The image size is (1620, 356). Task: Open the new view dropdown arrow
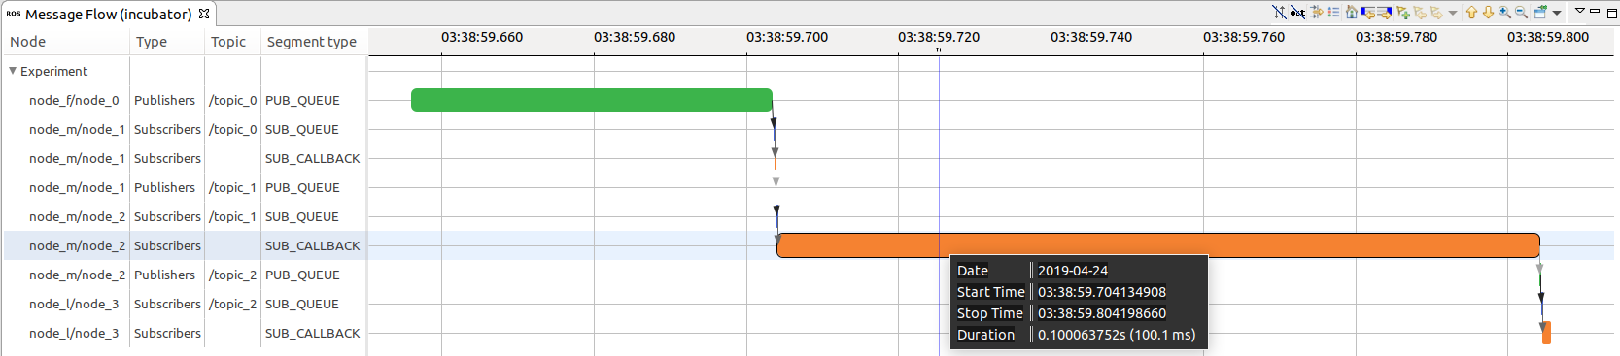click(x=1557, y=13)
